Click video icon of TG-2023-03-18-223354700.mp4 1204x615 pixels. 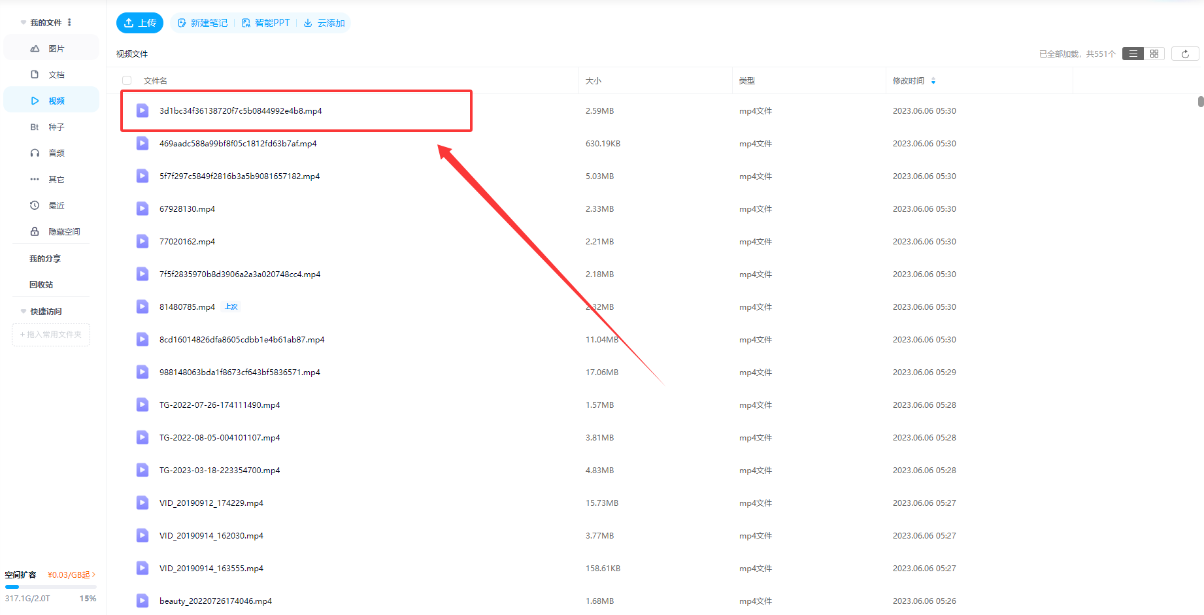tap(142, 470)
